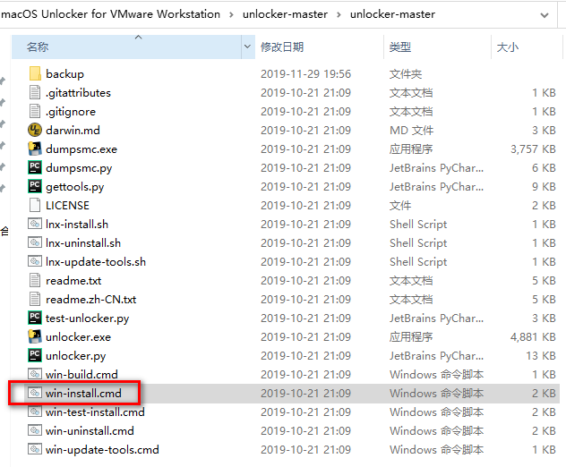
Task: Click the script icon of win-uninstall.cmd
Action: tap(35, 430)
